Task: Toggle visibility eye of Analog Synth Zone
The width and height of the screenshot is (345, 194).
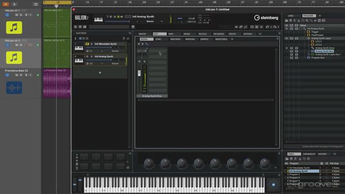Action: [x=286, y=48]
